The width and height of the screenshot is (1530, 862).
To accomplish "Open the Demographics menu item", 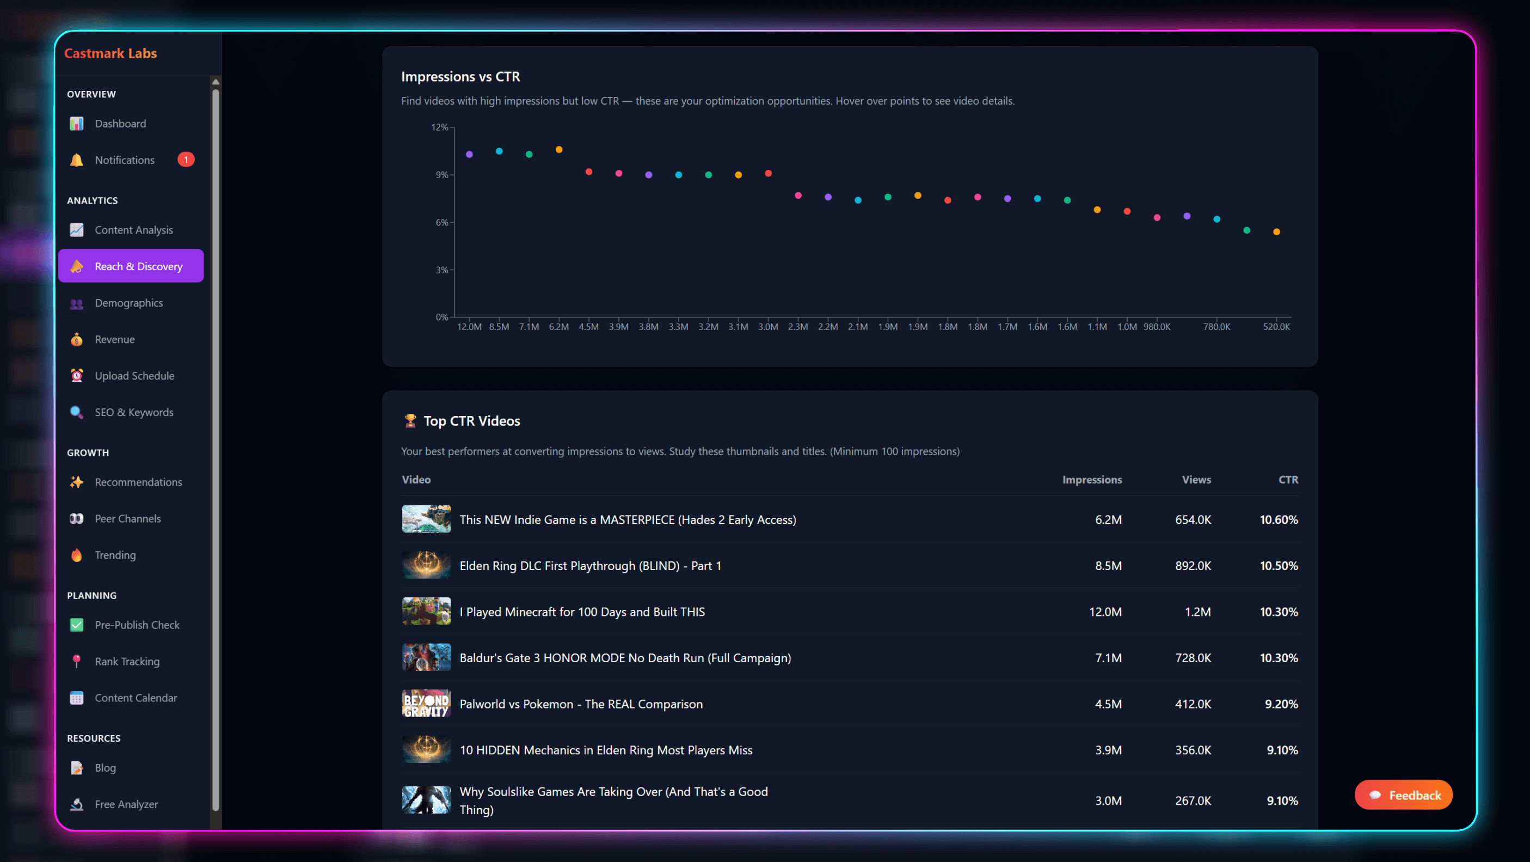I will (129, 303).
